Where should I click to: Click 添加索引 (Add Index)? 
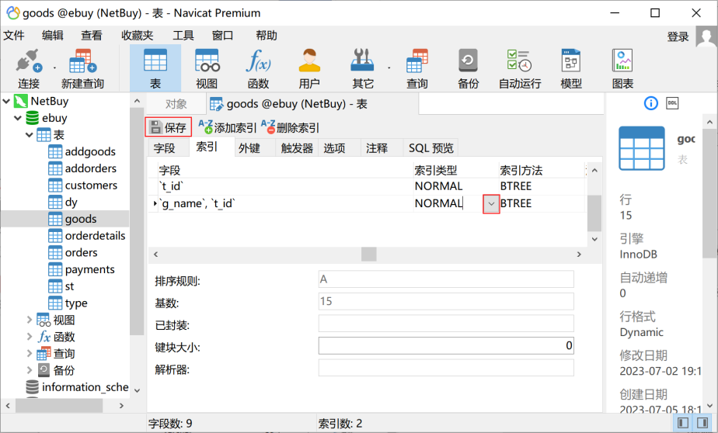coord(228,127)
